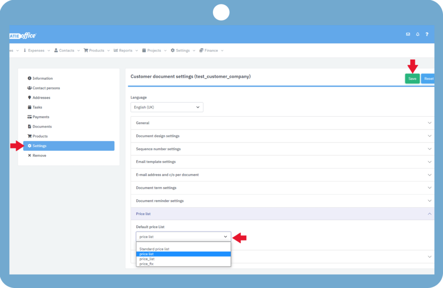Expand Document design settings section

point(282,136)
